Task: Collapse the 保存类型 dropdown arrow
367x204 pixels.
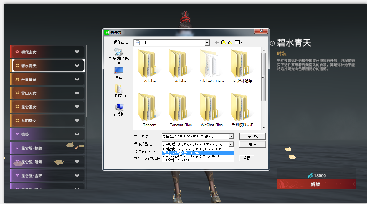Action: pyautogui.click(x=231, y=144)
